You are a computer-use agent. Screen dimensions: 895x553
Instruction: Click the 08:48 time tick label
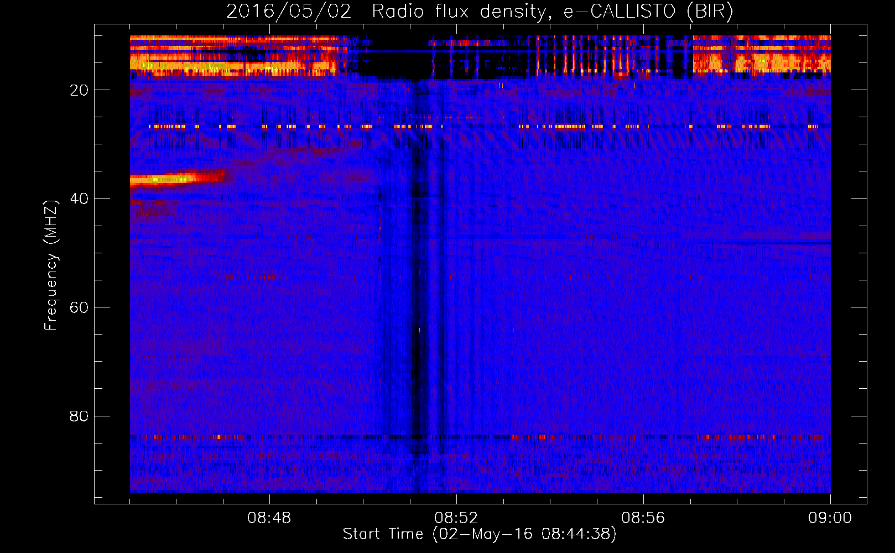point(269,518)
